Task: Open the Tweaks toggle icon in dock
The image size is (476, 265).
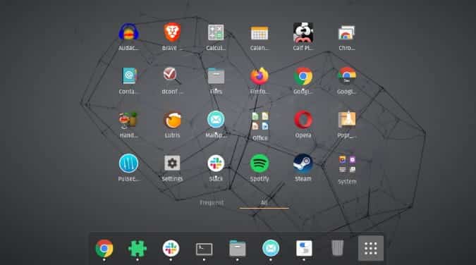Action: 304,248
